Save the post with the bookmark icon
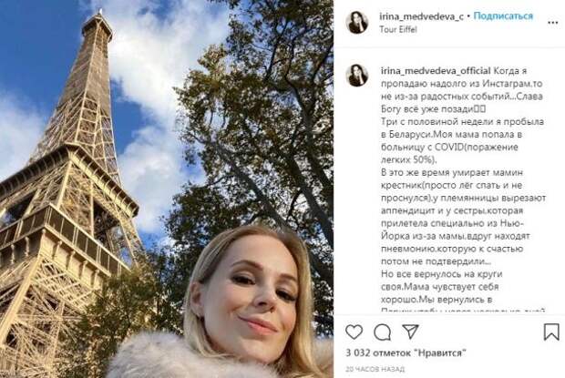This screenshot has height=378, width=565. (x=551, y=332)
